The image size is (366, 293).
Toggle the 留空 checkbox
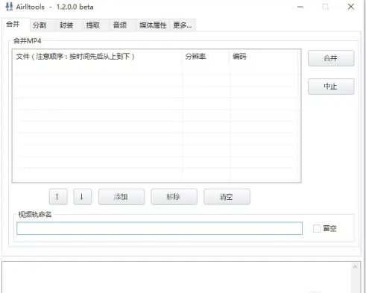[317, 228]
